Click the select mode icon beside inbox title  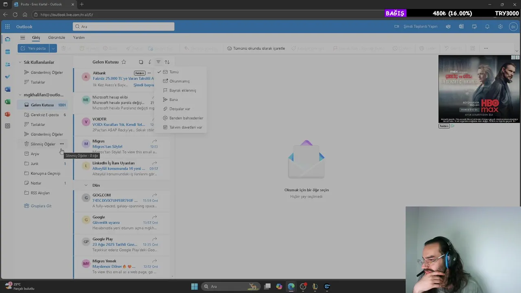(141, 62)
